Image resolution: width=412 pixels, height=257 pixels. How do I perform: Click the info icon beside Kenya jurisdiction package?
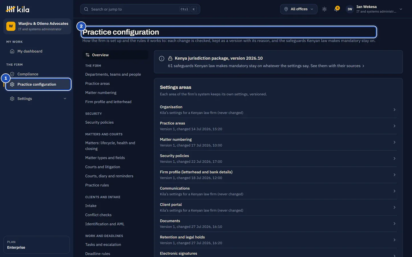162,59
